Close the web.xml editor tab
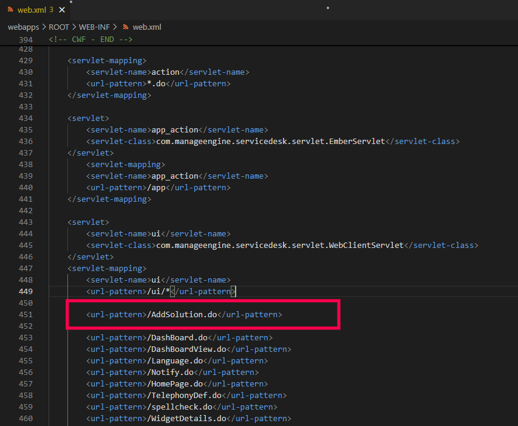This screenshot has height=426, width=518. coord(62,10)
